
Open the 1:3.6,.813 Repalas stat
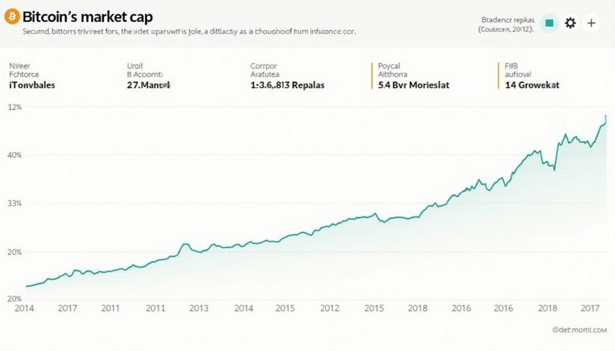click(x=287, y=75)
